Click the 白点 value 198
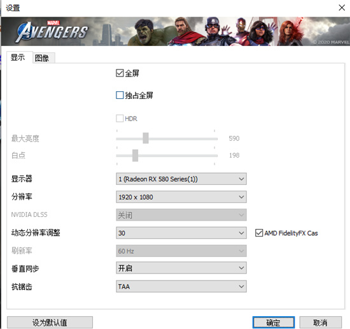Image resolution: width=350 pixels, height=329 pixels. [x=234, y=156]
